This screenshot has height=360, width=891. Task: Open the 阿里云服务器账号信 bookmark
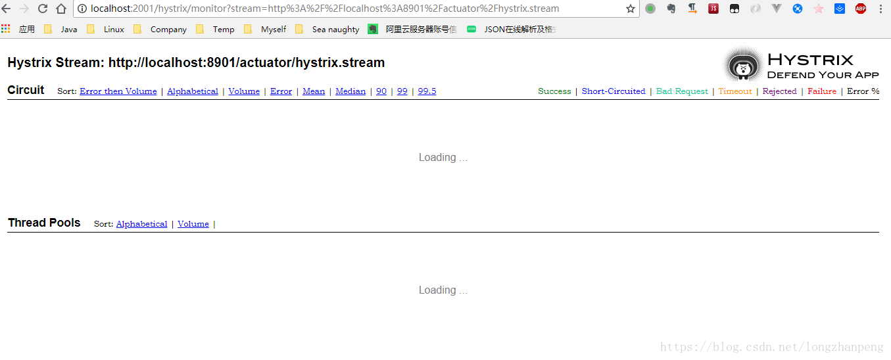coord(412,29)
